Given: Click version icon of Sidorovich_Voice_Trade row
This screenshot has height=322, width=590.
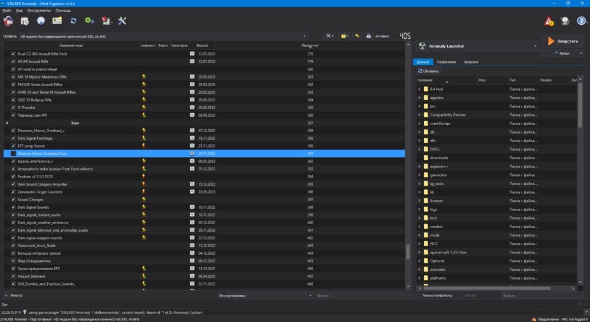Looking at the screenshot, I should (x=192, y=245).
